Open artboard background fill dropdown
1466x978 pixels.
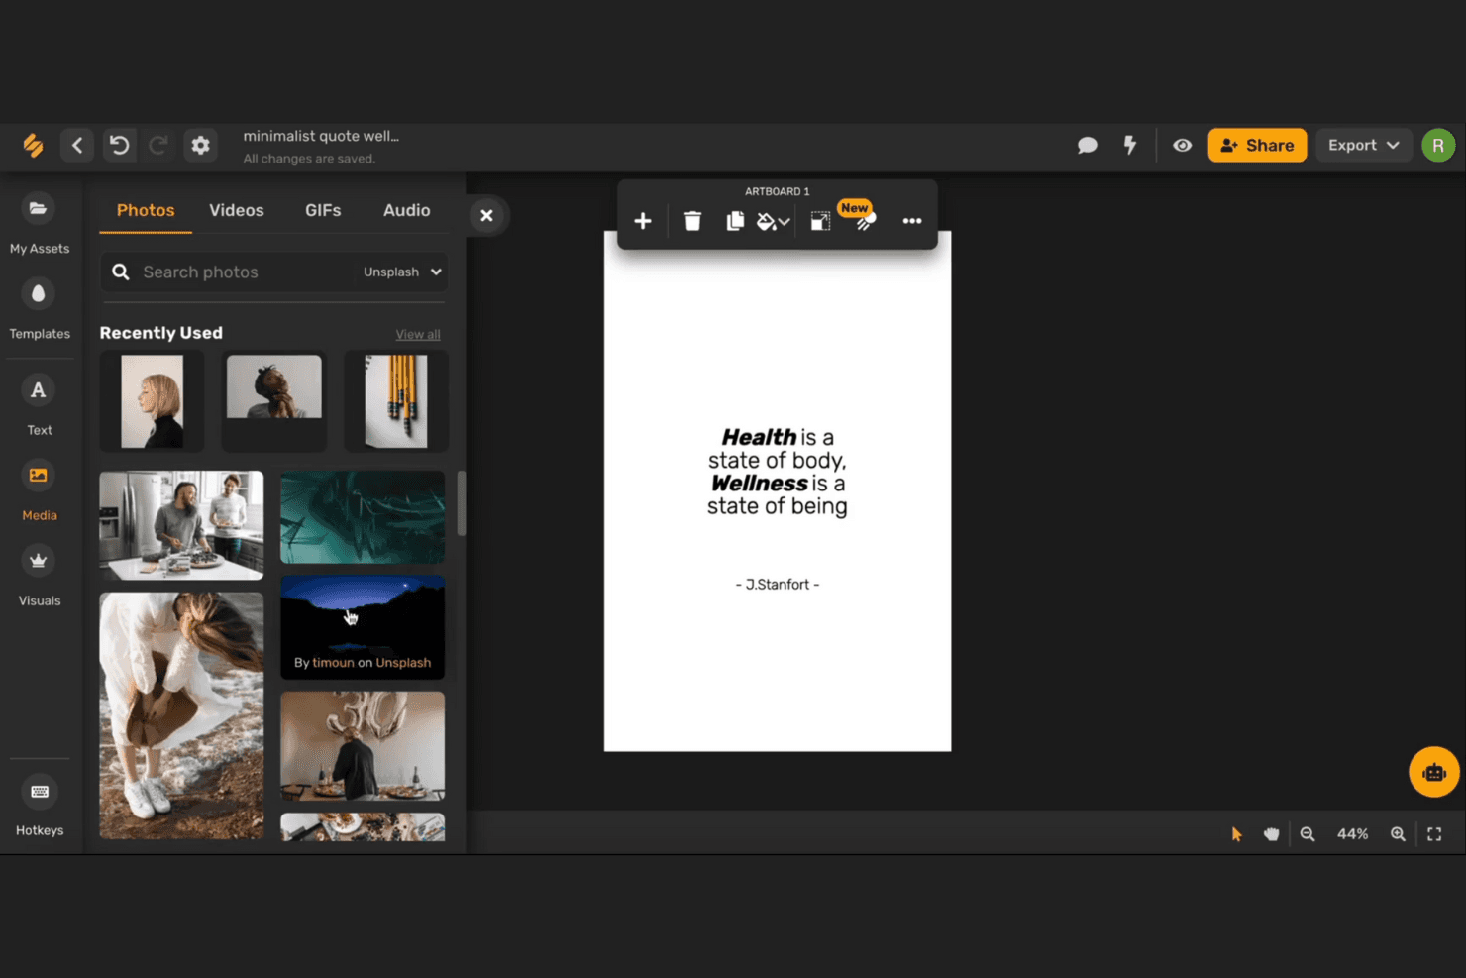tap(774, 222)
